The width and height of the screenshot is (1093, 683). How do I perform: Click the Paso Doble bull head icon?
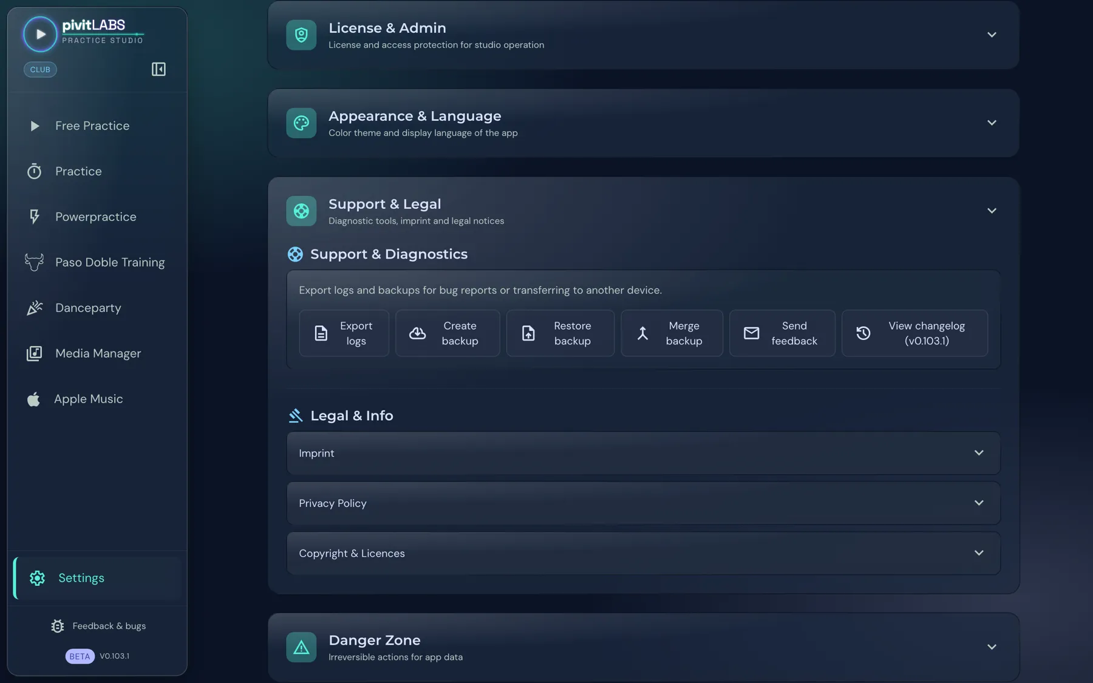tap(34, 262)
